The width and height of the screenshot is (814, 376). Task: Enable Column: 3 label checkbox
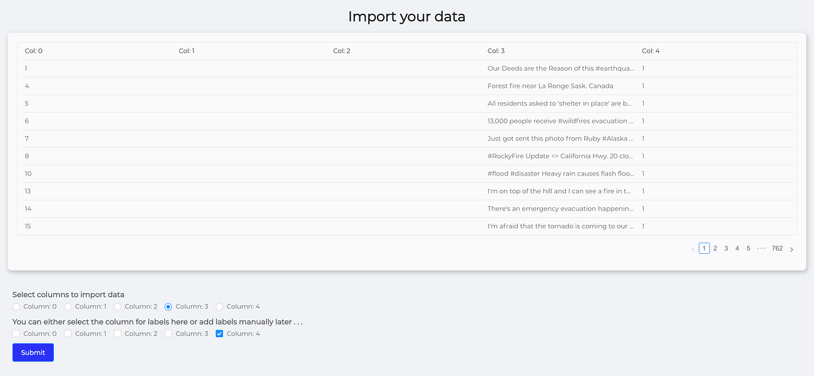(x=168, y=333)
